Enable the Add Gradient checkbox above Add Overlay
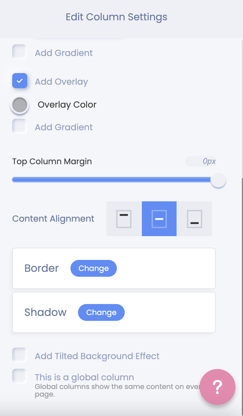This screenshot has width=243, height=416. click(x=20, y=52)
